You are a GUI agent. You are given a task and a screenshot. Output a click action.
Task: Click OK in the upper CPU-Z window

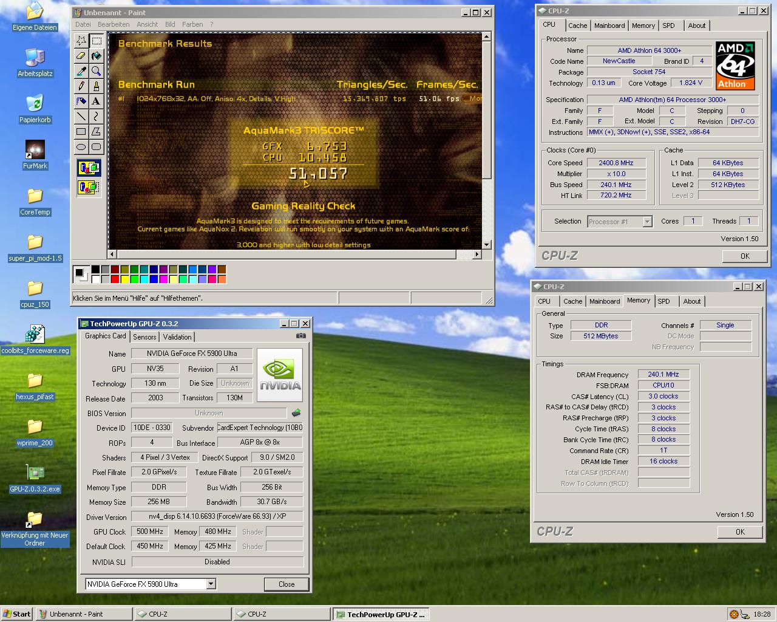coord(745,256)
